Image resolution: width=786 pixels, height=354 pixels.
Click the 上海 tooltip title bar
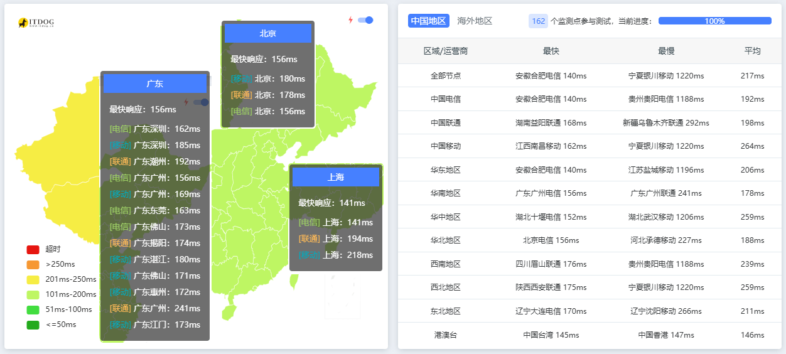336,177
